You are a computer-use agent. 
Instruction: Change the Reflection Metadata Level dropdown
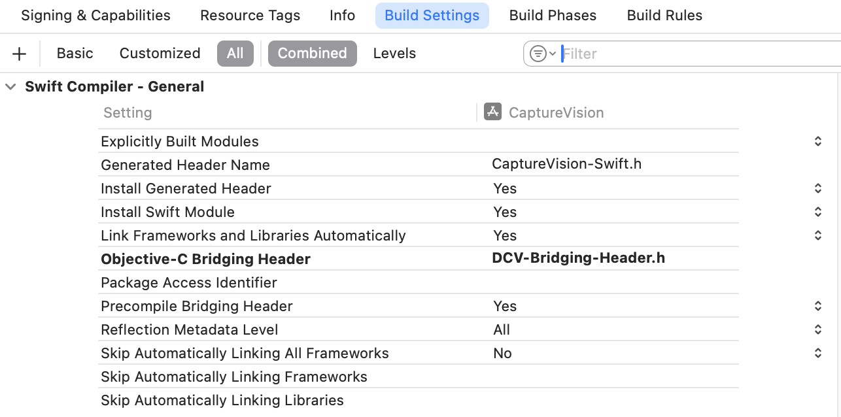click(817, 329)
